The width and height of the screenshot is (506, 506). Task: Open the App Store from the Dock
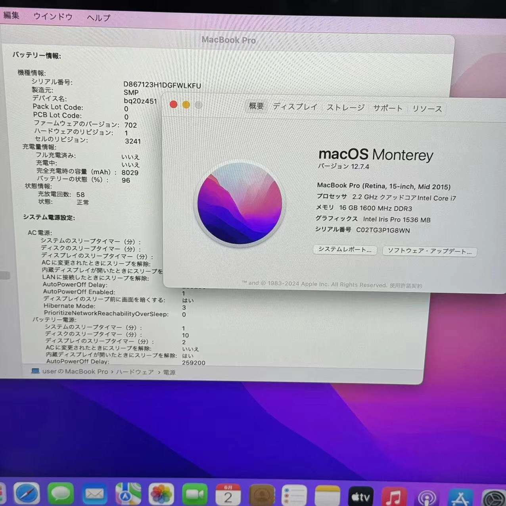tap(460, 494)
